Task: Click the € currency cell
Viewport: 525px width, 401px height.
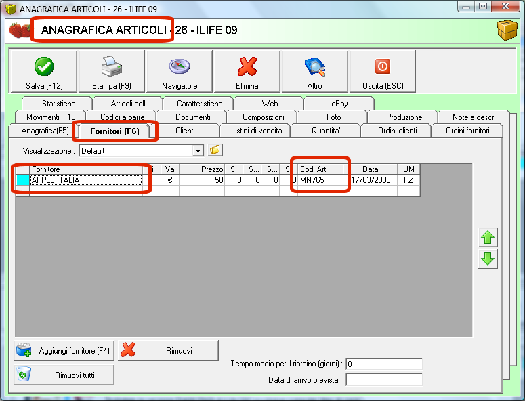Action: [170, 180]
